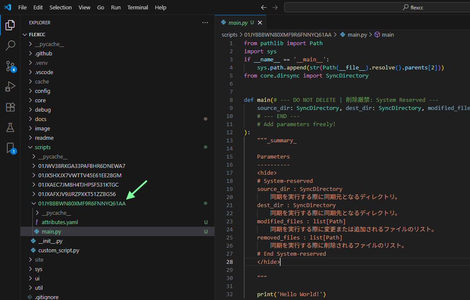Image resolution: width=470 pixels, height=300 pixels.
Task: Collapse the scripts folder
Action: [117, 147]
